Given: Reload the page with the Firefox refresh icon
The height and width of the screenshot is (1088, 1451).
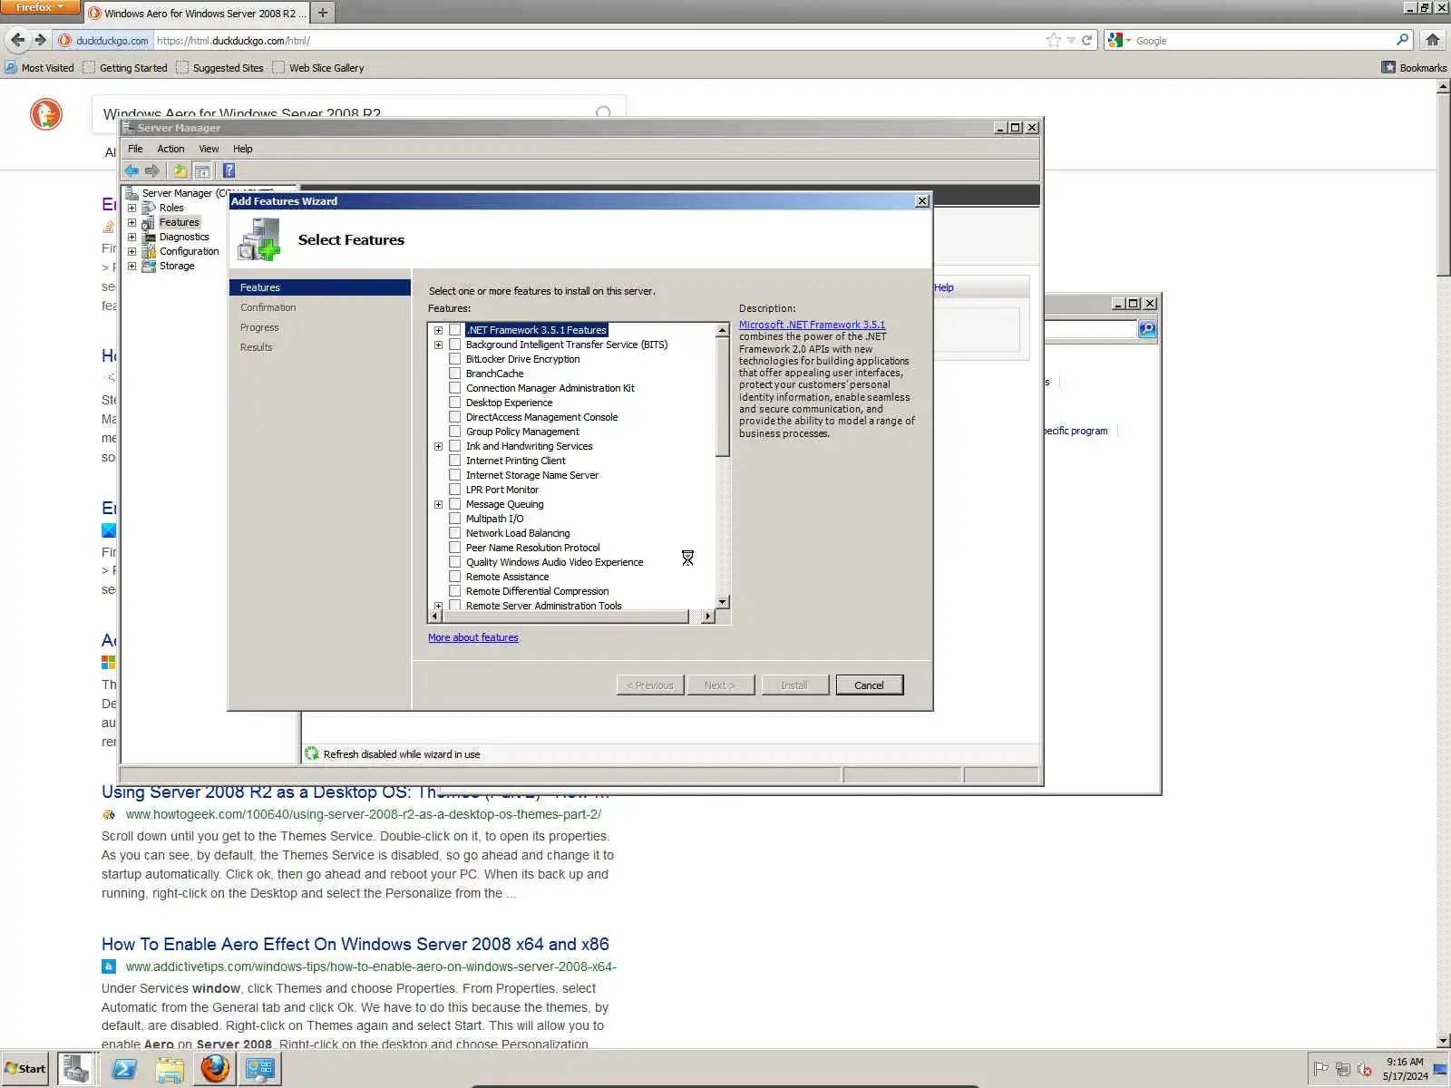Looking at the screenshot, I should (x=1086, y=40).
